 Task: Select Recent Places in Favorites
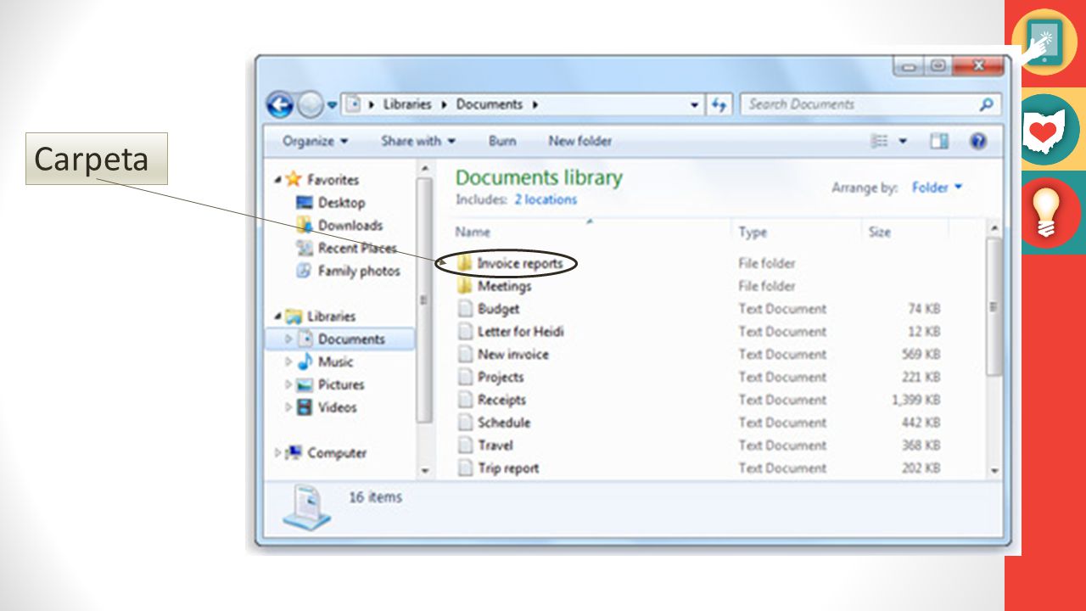click(x=357, y=249)
